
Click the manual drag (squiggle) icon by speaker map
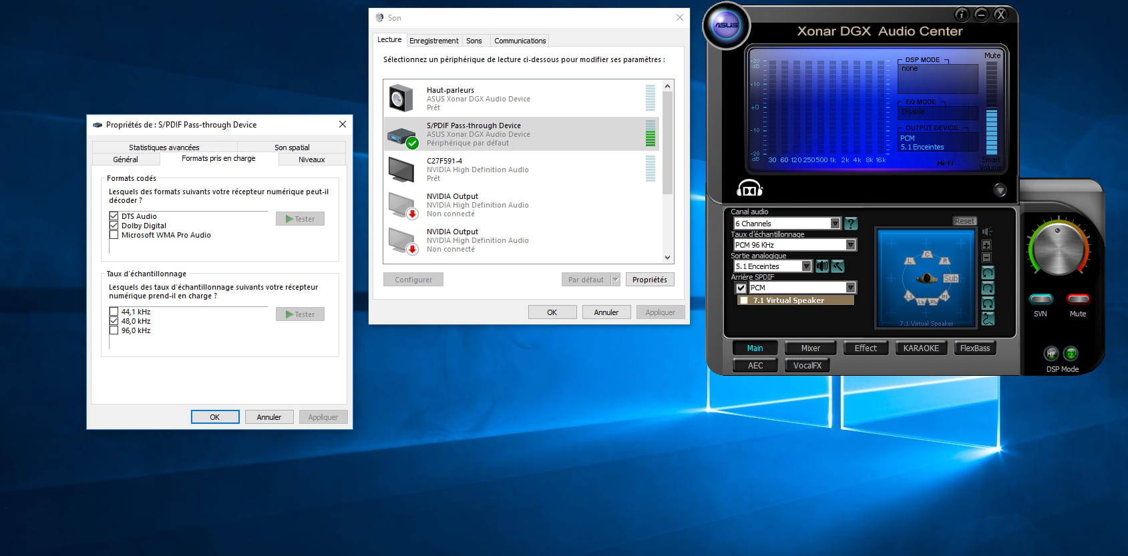pos(988,319)
